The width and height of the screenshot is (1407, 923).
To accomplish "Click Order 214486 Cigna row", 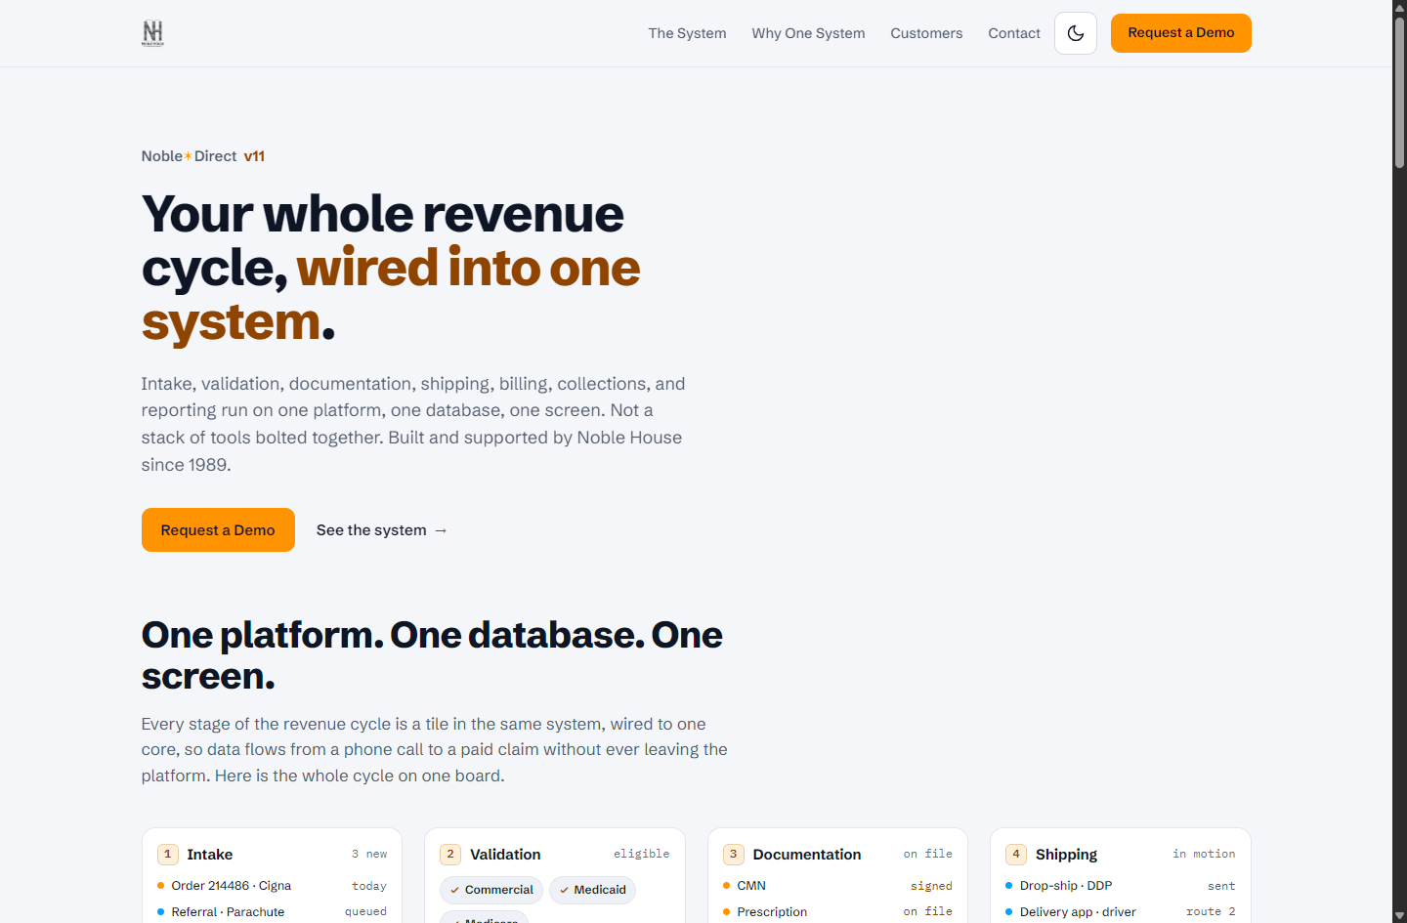I will (x=272, y=886).
